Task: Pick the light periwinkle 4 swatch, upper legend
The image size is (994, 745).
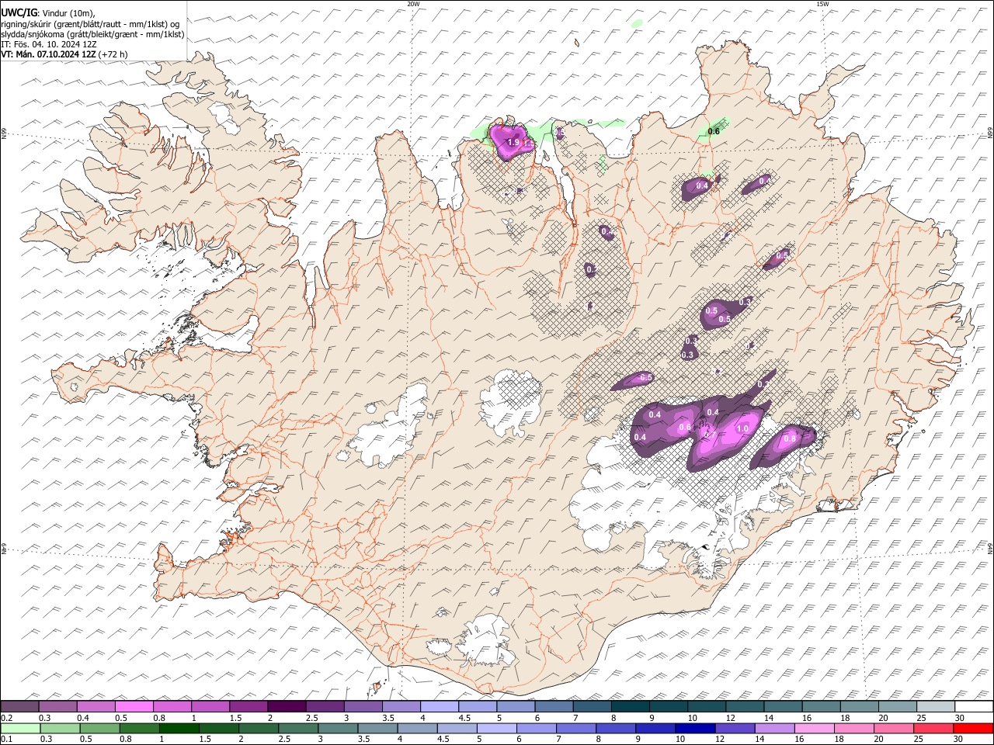Action: click(x=440, y=707)
